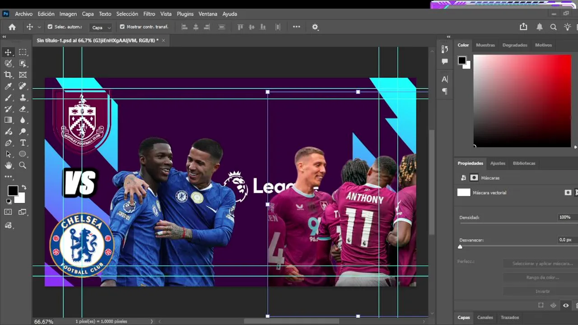Select the Clone Stamp tool

[23, 97]
